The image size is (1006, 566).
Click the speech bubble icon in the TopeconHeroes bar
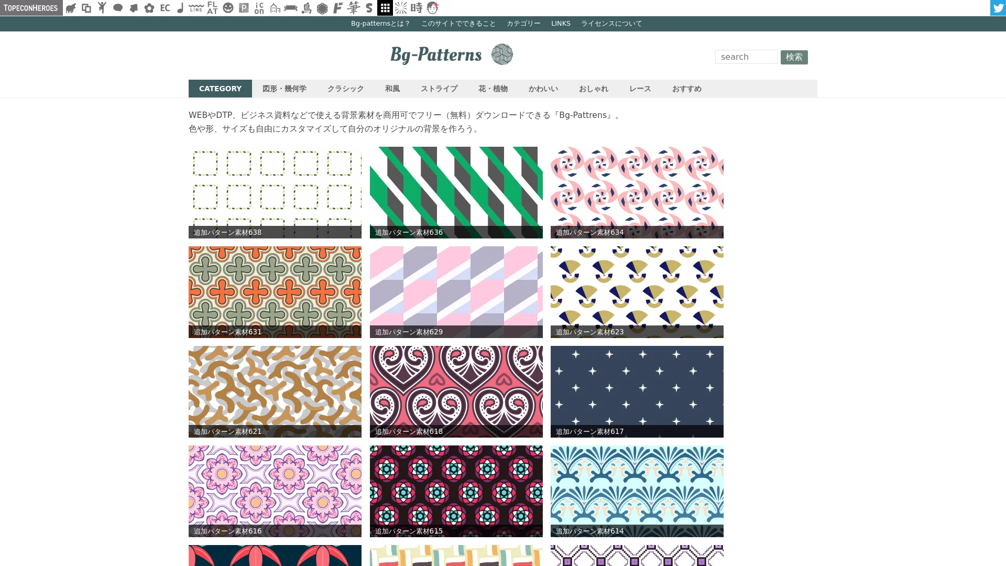point(118,8)
